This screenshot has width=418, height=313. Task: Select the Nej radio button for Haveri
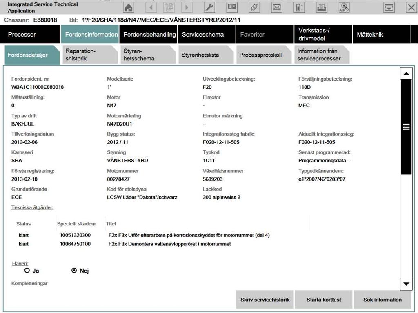coord(74,271)
